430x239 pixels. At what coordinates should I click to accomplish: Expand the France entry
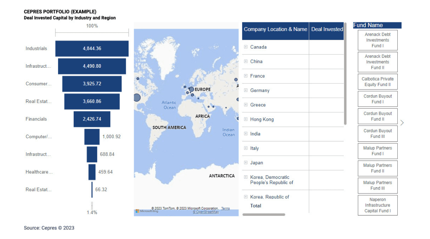click(246, 76)
